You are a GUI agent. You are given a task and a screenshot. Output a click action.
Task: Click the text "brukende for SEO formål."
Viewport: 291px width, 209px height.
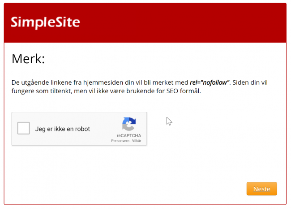(x=163, y=91)
